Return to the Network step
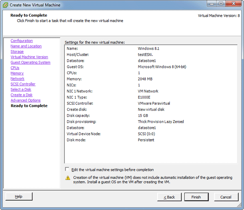Screen dimensions: 244x210 (x=17, y=79)
